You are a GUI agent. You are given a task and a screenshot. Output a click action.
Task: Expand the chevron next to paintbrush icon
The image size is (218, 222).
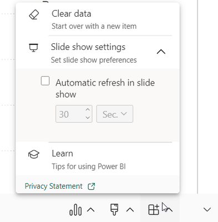[x=130, y=210]
